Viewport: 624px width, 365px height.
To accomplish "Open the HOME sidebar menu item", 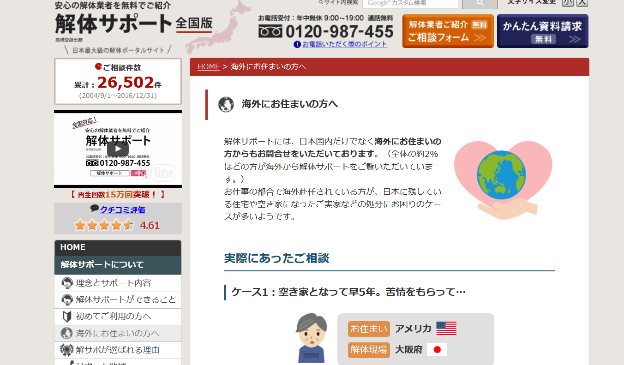I will pyautogui.click(x=118, y=248).
